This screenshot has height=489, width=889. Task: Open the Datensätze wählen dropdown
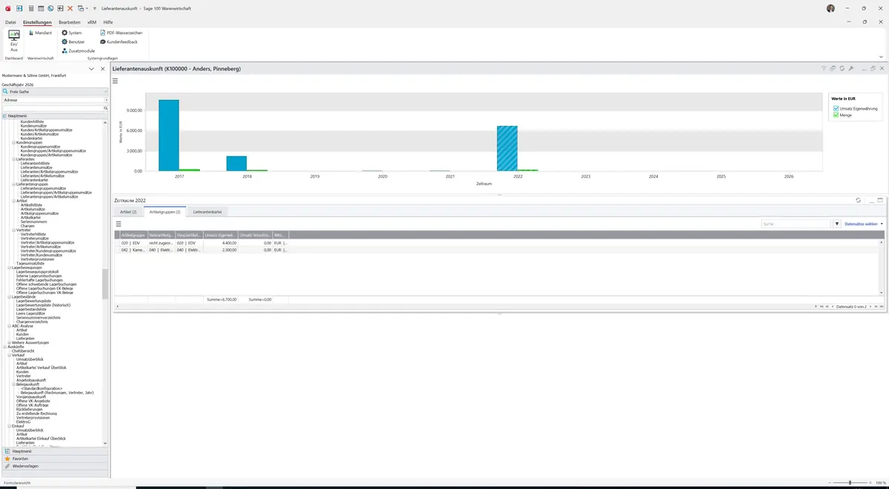863,223
